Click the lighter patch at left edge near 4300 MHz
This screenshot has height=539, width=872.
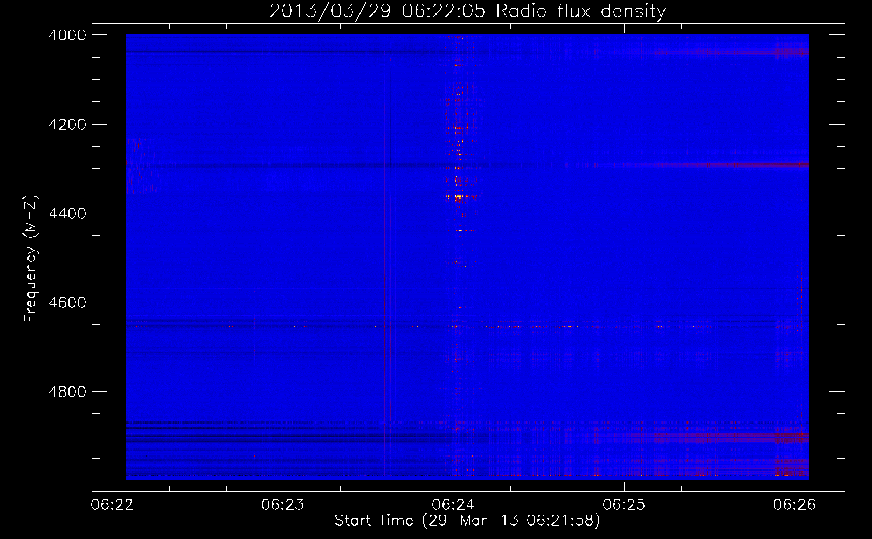point(140,164)
